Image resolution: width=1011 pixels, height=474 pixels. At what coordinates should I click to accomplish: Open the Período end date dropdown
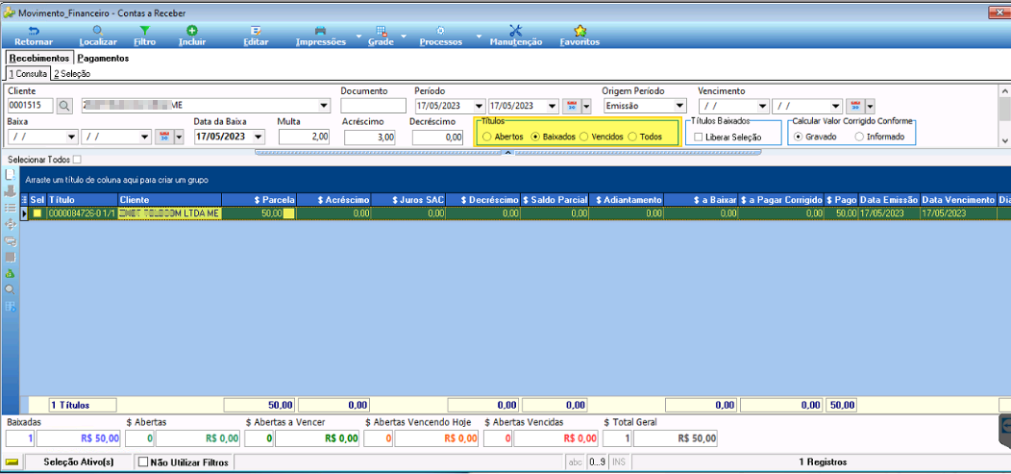[552, 107]
